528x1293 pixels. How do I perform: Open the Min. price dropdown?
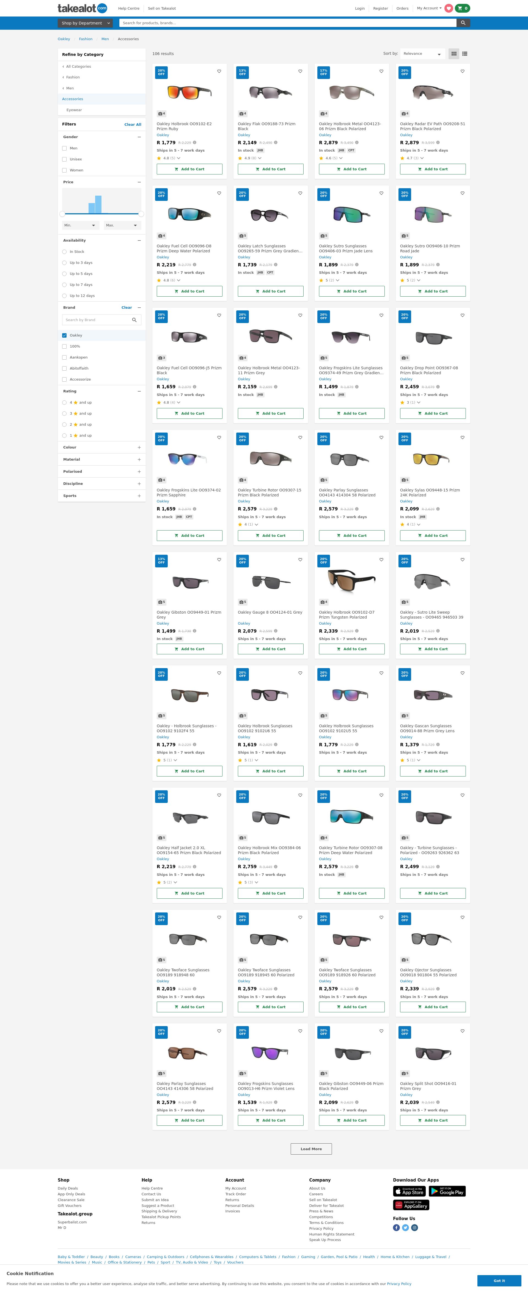pyautogui.click(x=81, y=225)
